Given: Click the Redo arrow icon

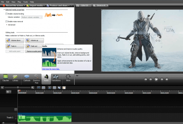Looking at the screenshot, I should click(x=44, y=88).
